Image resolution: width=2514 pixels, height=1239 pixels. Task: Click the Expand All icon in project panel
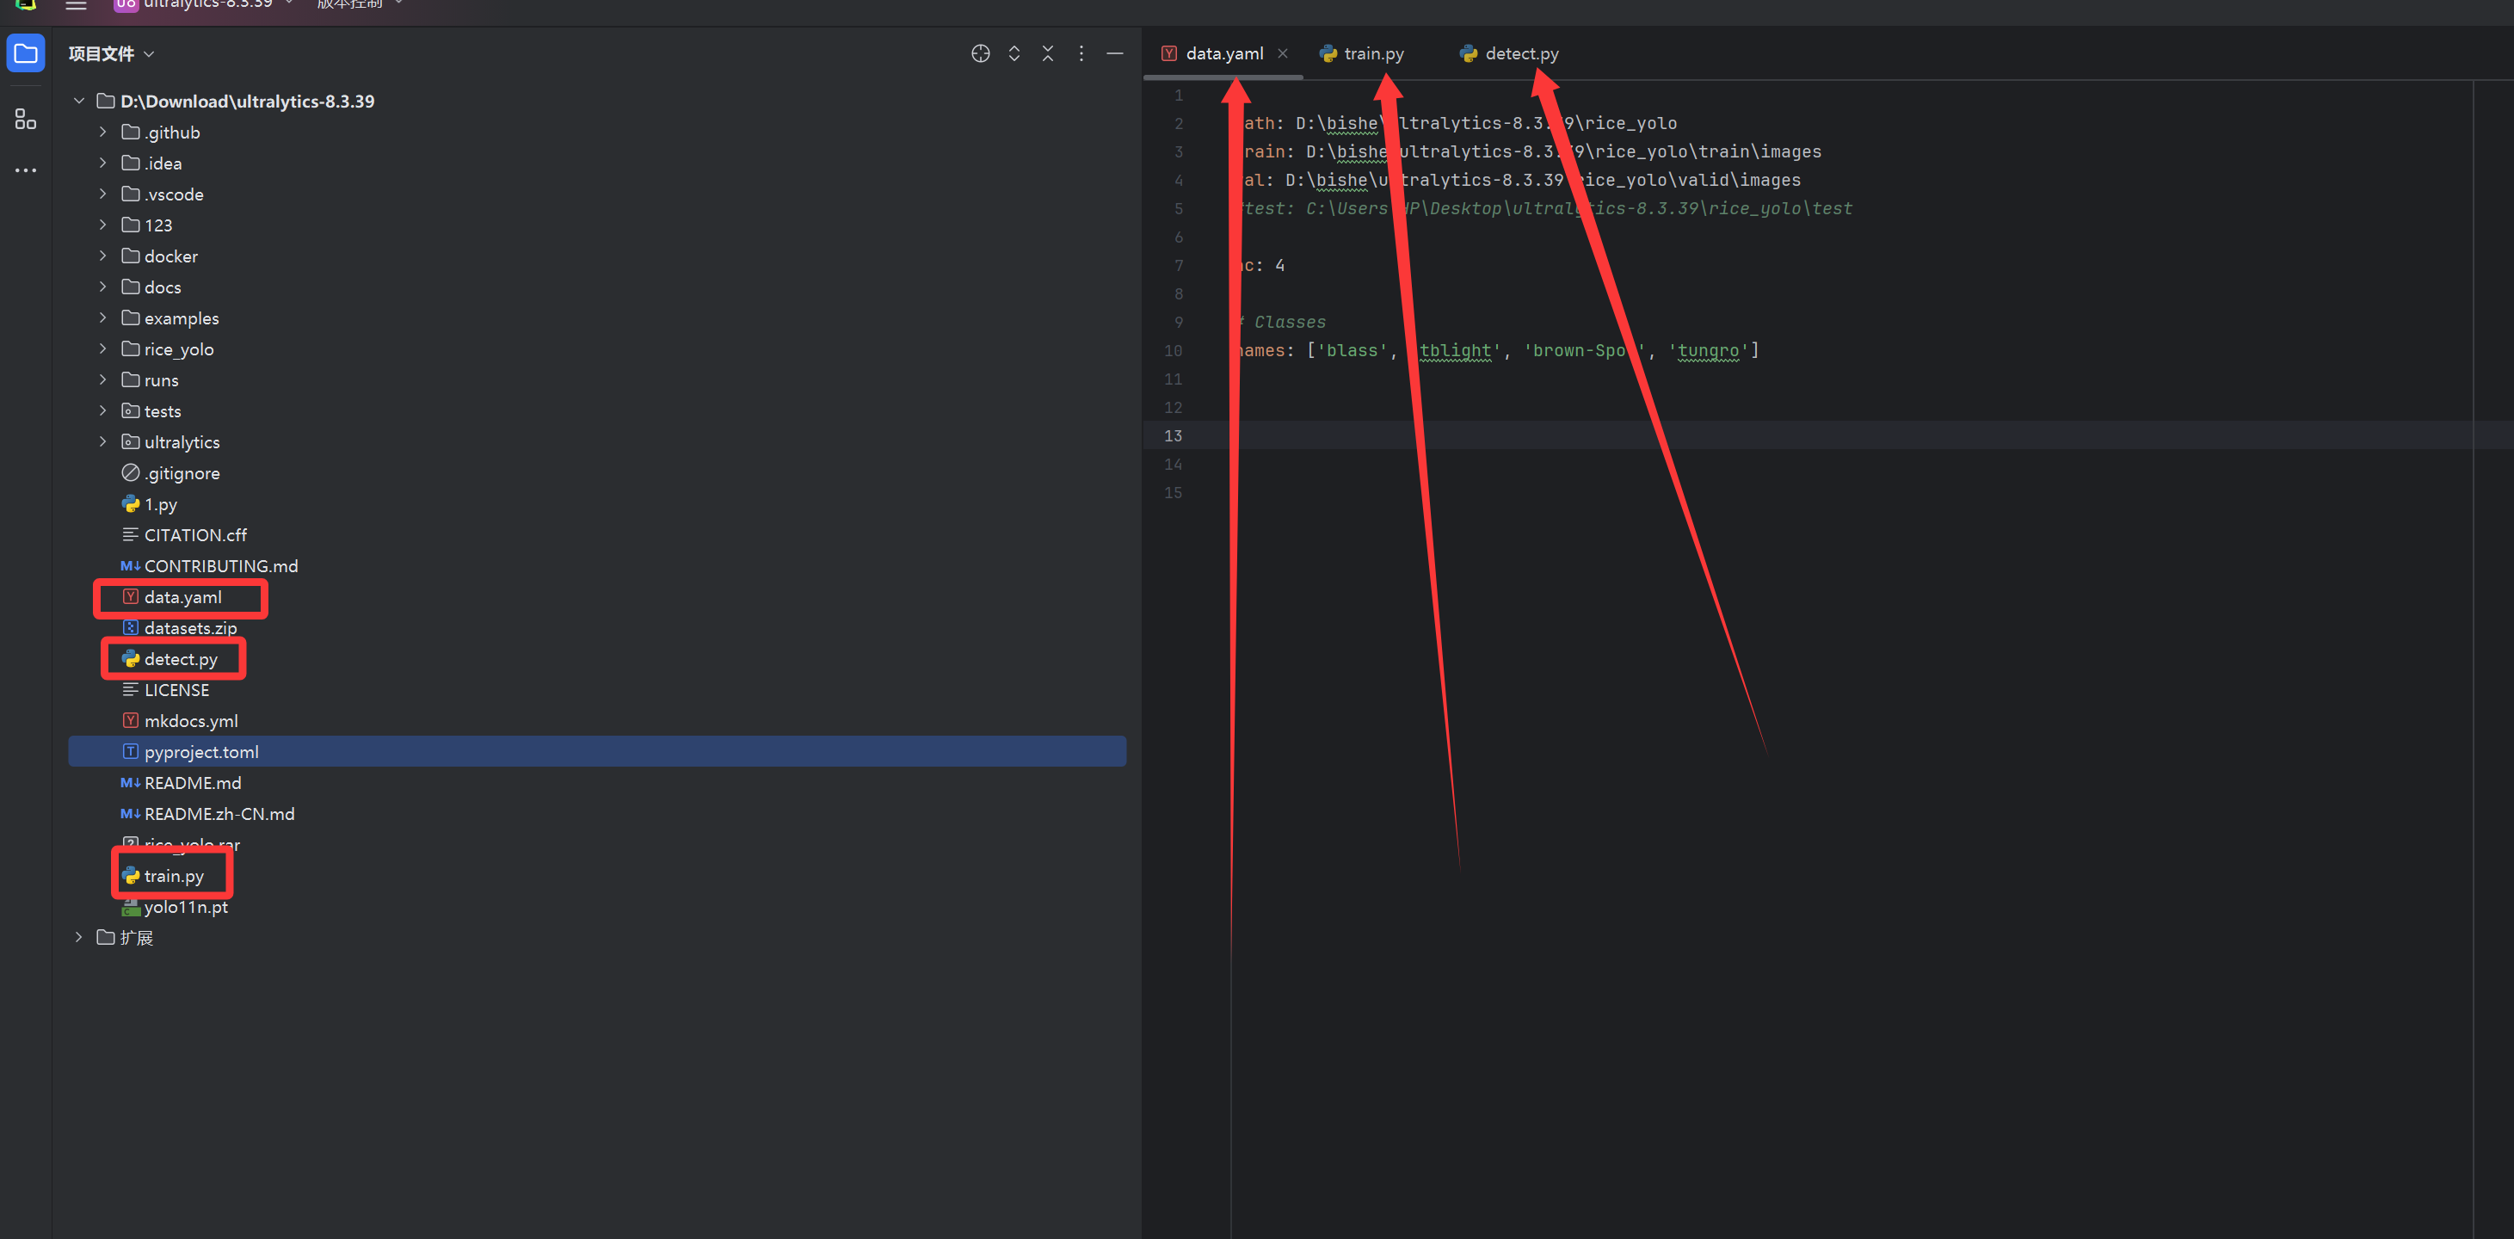pos(1014,53)
